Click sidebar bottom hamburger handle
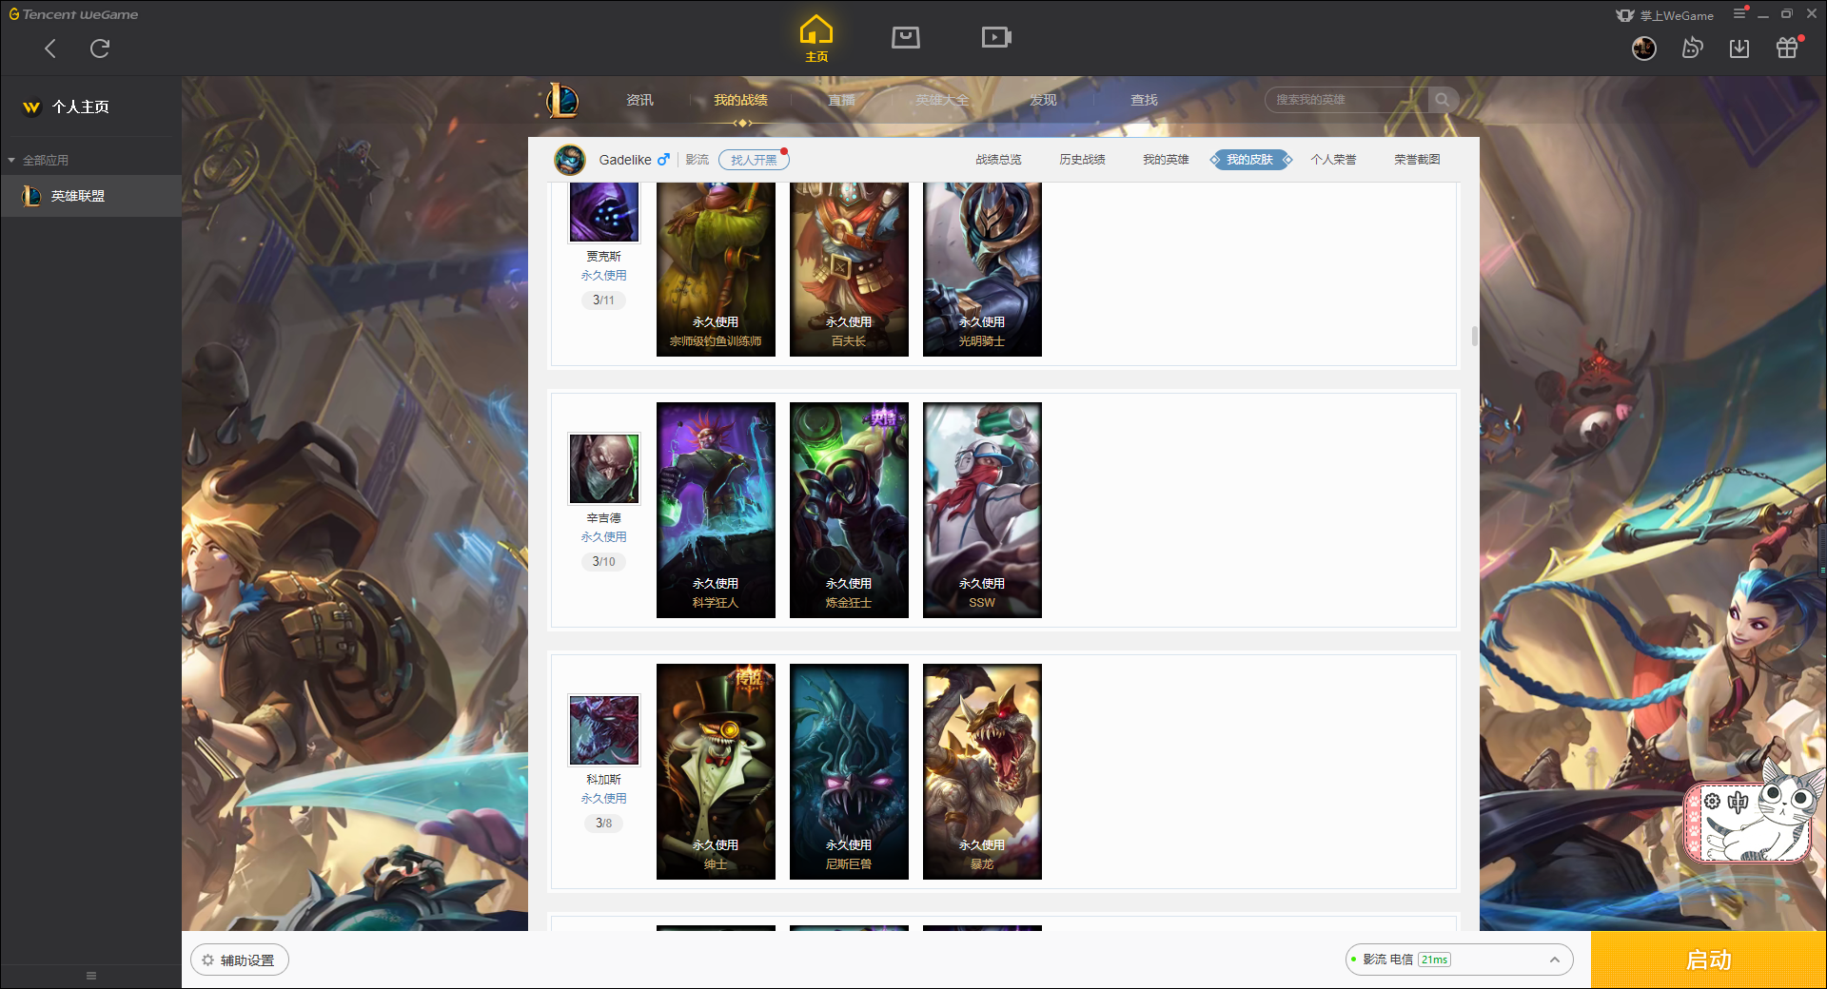Image resolution: width=1827 pixels, height=989 pixels. click(x=91, y=976)
